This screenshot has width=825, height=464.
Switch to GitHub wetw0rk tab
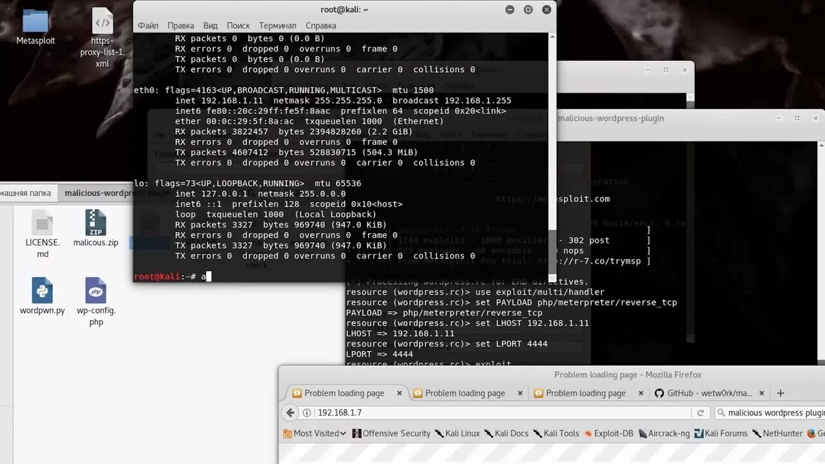(709, 393)
